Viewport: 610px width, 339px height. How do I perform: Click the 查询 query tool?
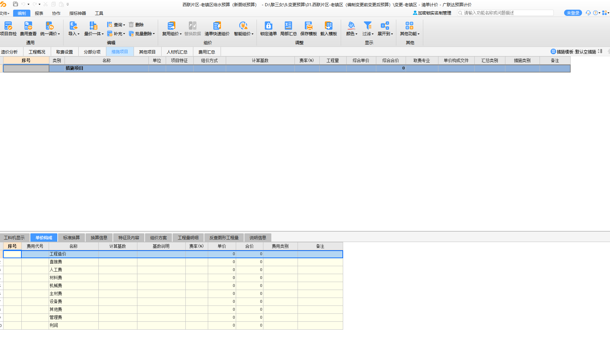[116, 25]
